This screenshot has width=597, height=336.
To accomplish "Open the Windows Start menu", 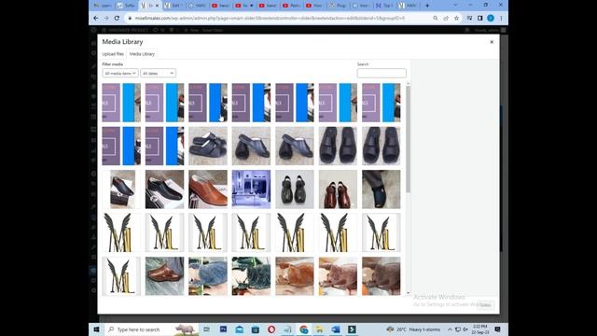I will point(96,329).
